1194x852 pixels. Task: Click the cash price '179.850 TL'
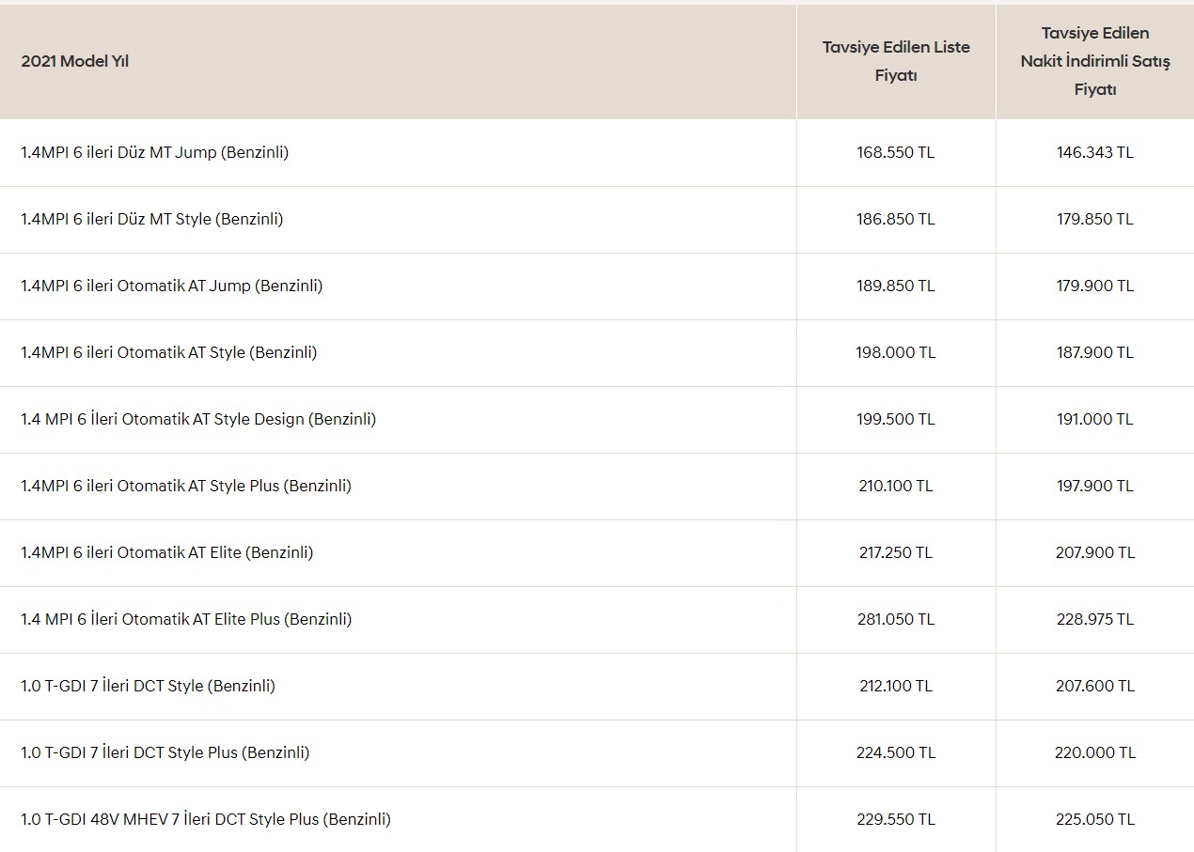point(1095,219)
